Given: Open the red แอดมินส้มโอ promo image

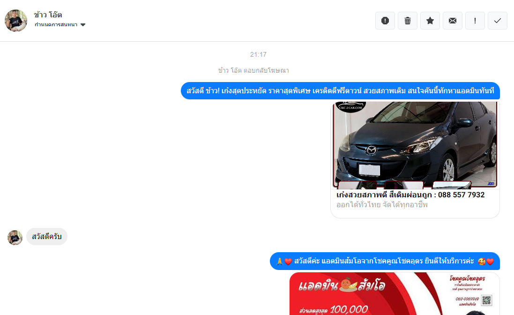Looking at the screenshot, I should point(395,294).
